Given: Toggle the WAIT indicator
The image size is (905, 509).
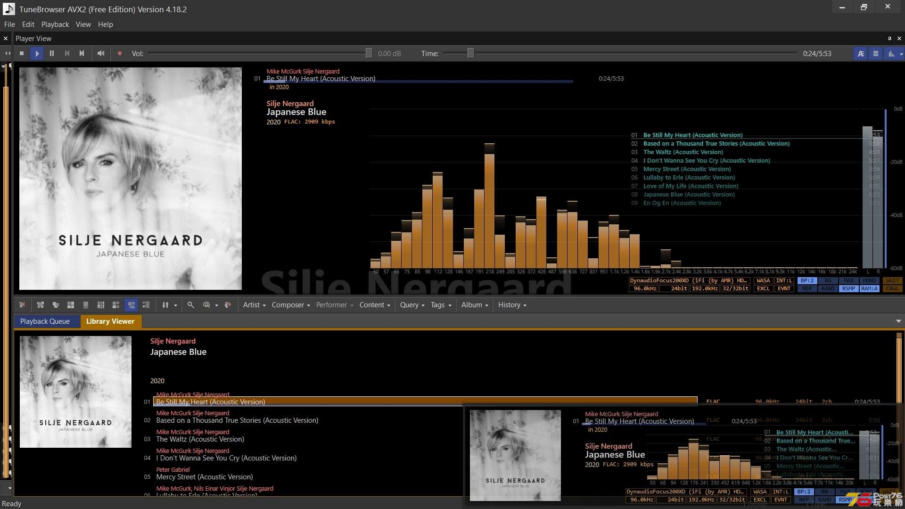Looking at the screenshot, I should [x=892, y=281].
